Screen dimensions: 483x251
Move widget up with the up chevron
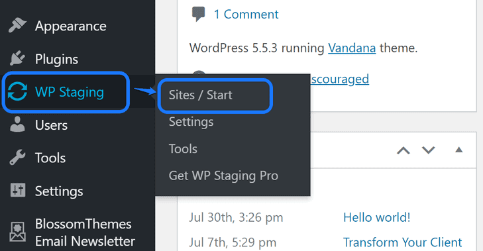tap(403, 150)
